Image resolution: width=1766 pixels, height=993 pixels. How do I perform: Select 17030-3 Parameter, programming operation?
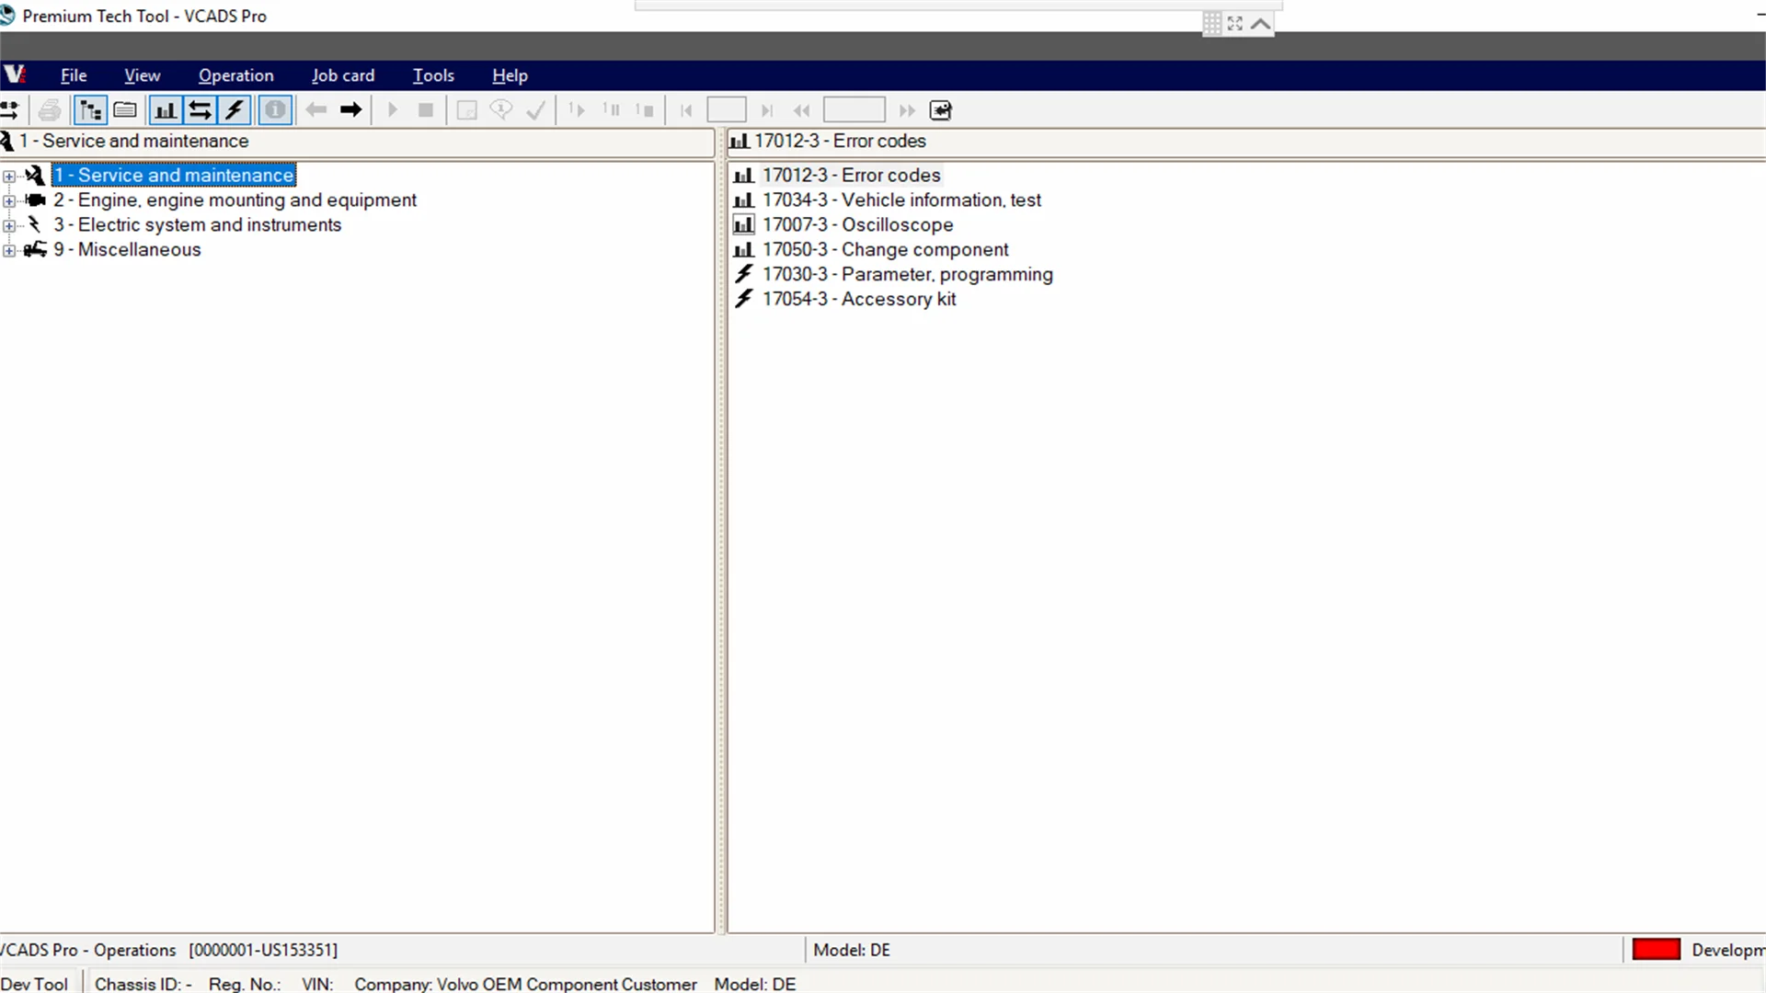906,275
